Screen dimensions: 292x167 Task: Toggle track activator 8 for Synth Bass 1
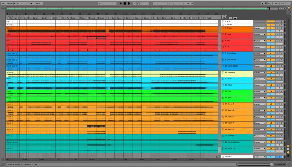(271, 53)
